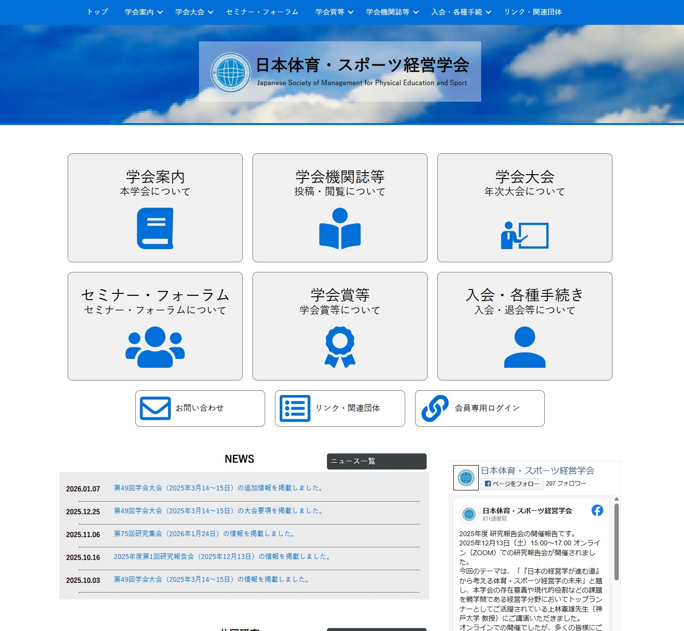Click the presenter whiteboard icon under 学会大会
This screenshot has width=684, height=631.
pos(524,235)
